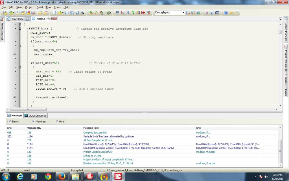This screenshot has height=181, width=289.
Task: Open Firefox from the Windows taskbar
Action: point(62,177)
